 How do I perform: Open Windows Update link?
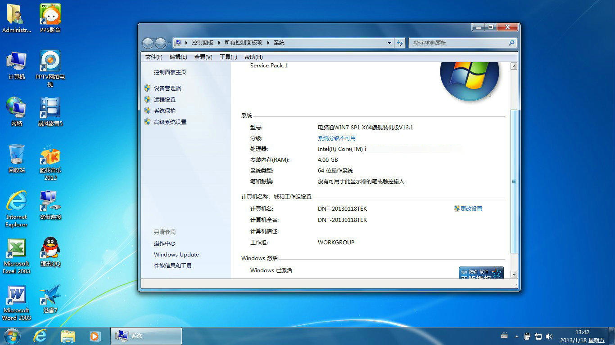click(x=176, y=254)
